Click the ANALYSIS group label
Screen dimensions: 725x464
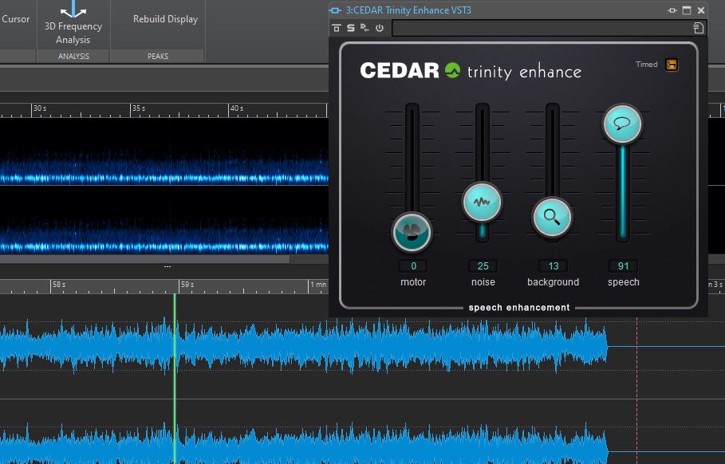click(73, 57)
